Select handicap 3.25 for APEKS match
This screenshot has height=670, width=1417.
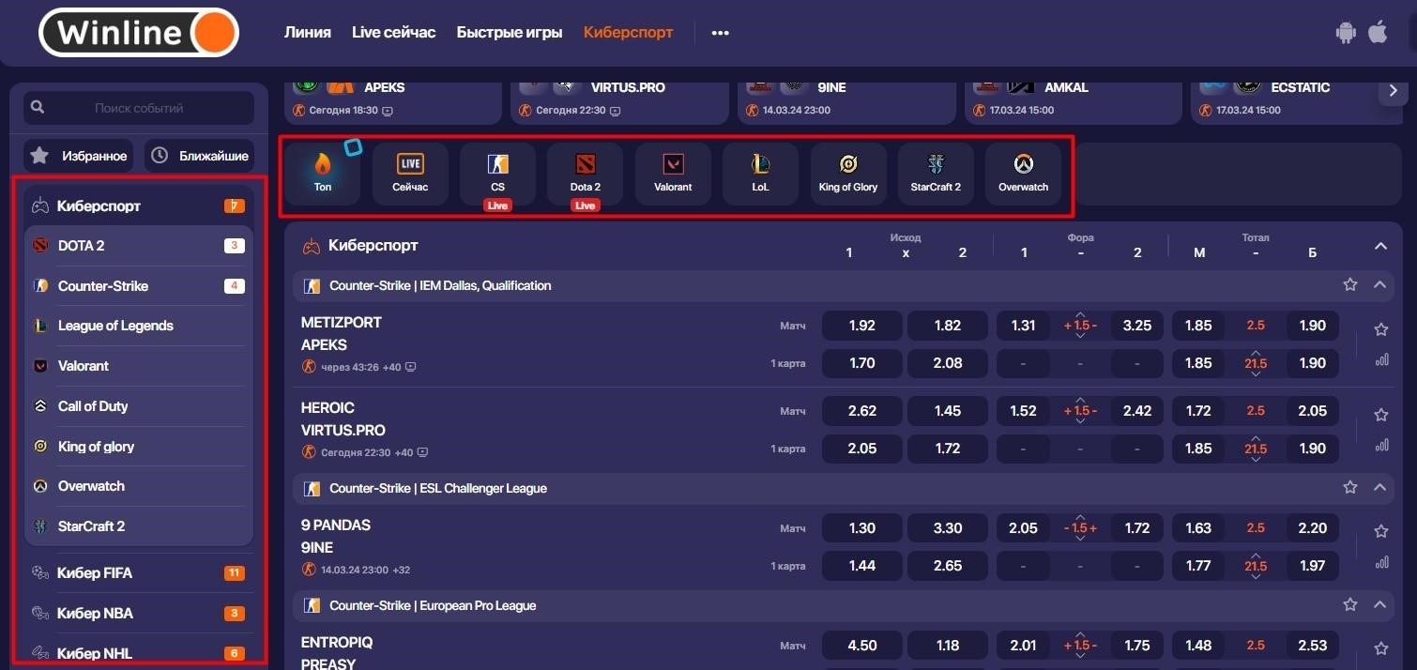click(1137, 326)
